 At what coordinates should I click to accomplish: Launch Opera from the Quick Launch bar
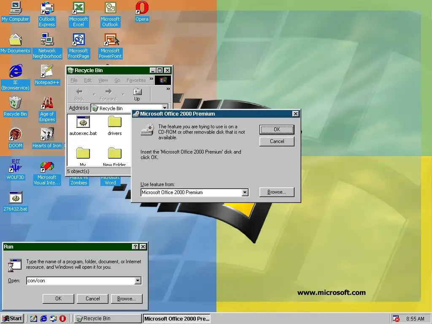point(63,319)
